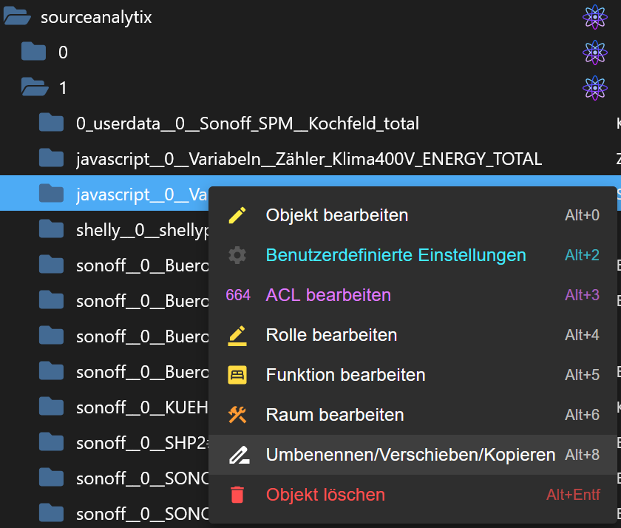
Task: Collapse the sourceanalytix folder
Action: point(17,17)
